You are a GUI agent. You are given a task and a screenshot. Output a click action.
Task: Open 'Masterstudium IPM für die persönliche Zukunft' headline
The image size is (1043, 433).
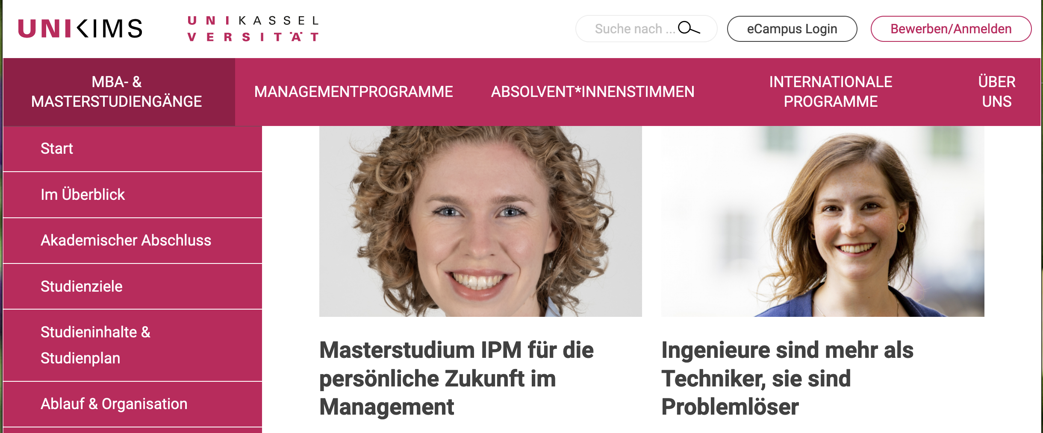[x=457, y=378]
